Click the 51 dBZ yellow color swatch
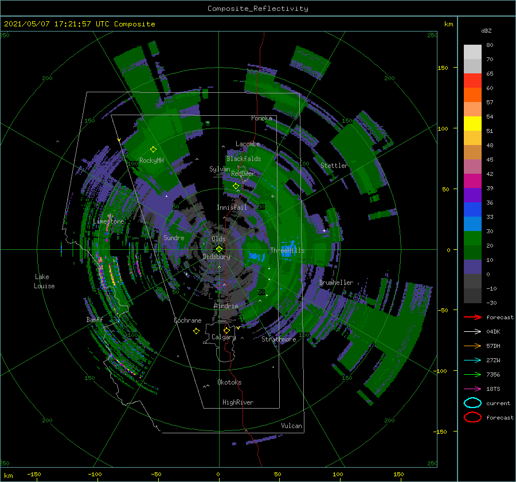This screenshot has height=482, width=516. pyautogui.click(x=472, y=123)
